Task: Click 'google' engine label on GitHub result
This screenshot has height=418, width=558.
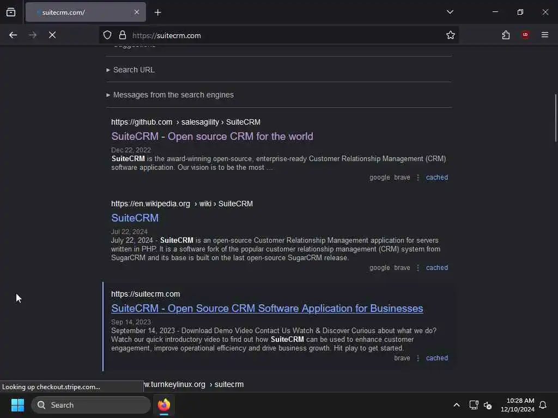Action: (380, 177)
